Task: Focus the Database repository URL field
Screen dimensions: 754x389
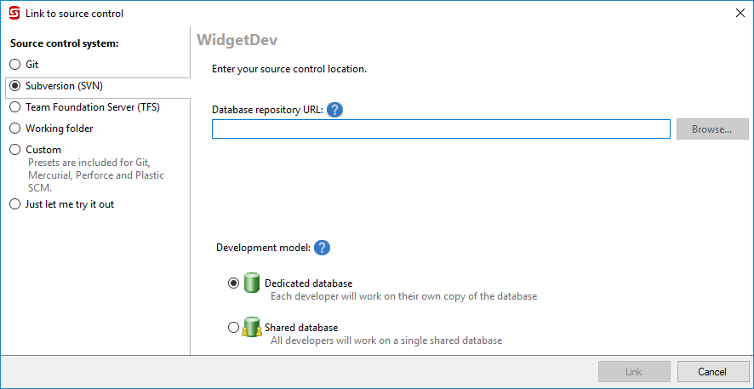Action: click(441, 129)
